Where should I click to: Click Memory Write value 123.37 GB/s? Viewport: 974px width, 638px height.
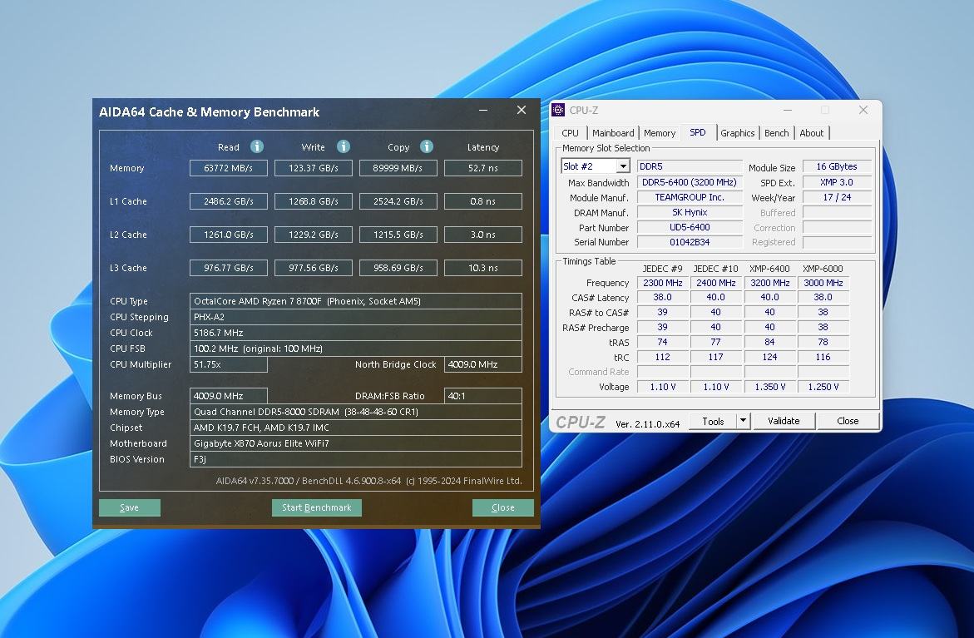tap(313, 168)
